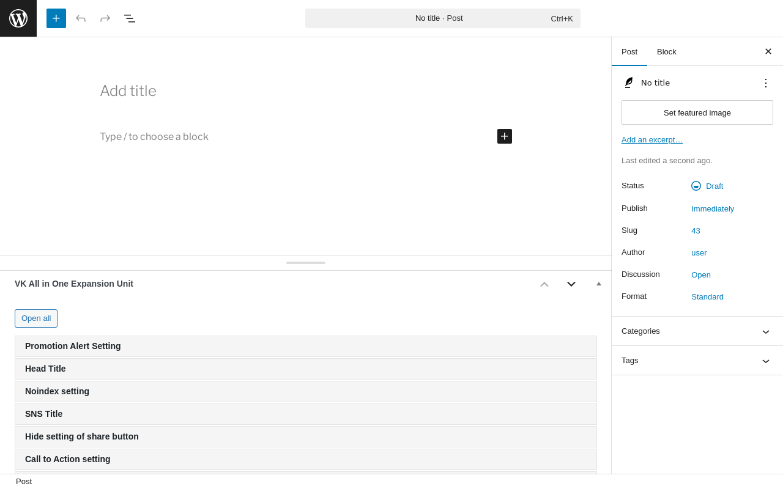Expand the SNS Title section
The width and height of the screenshot is (783, 489).
pos(306,414)
